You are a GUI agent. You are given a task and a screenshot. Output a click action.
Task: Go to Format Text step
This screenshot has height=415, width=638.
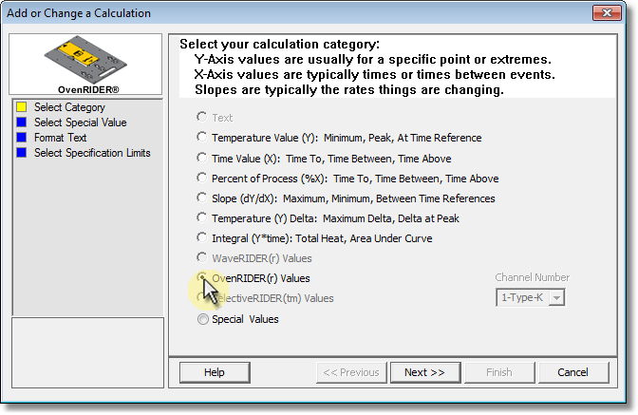60,138
